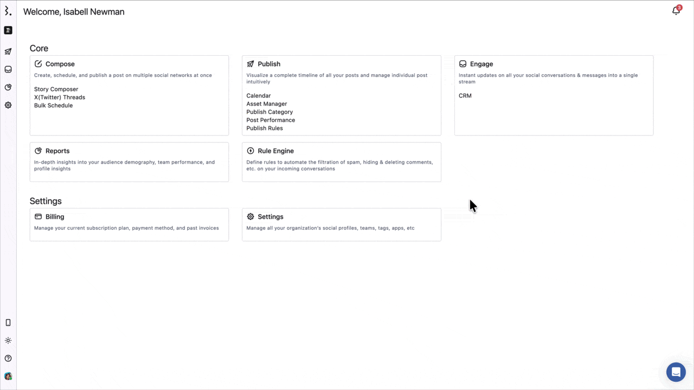Open the help question mark icon
This screenshot has width=694, height=390.
[x=8, y=359]
